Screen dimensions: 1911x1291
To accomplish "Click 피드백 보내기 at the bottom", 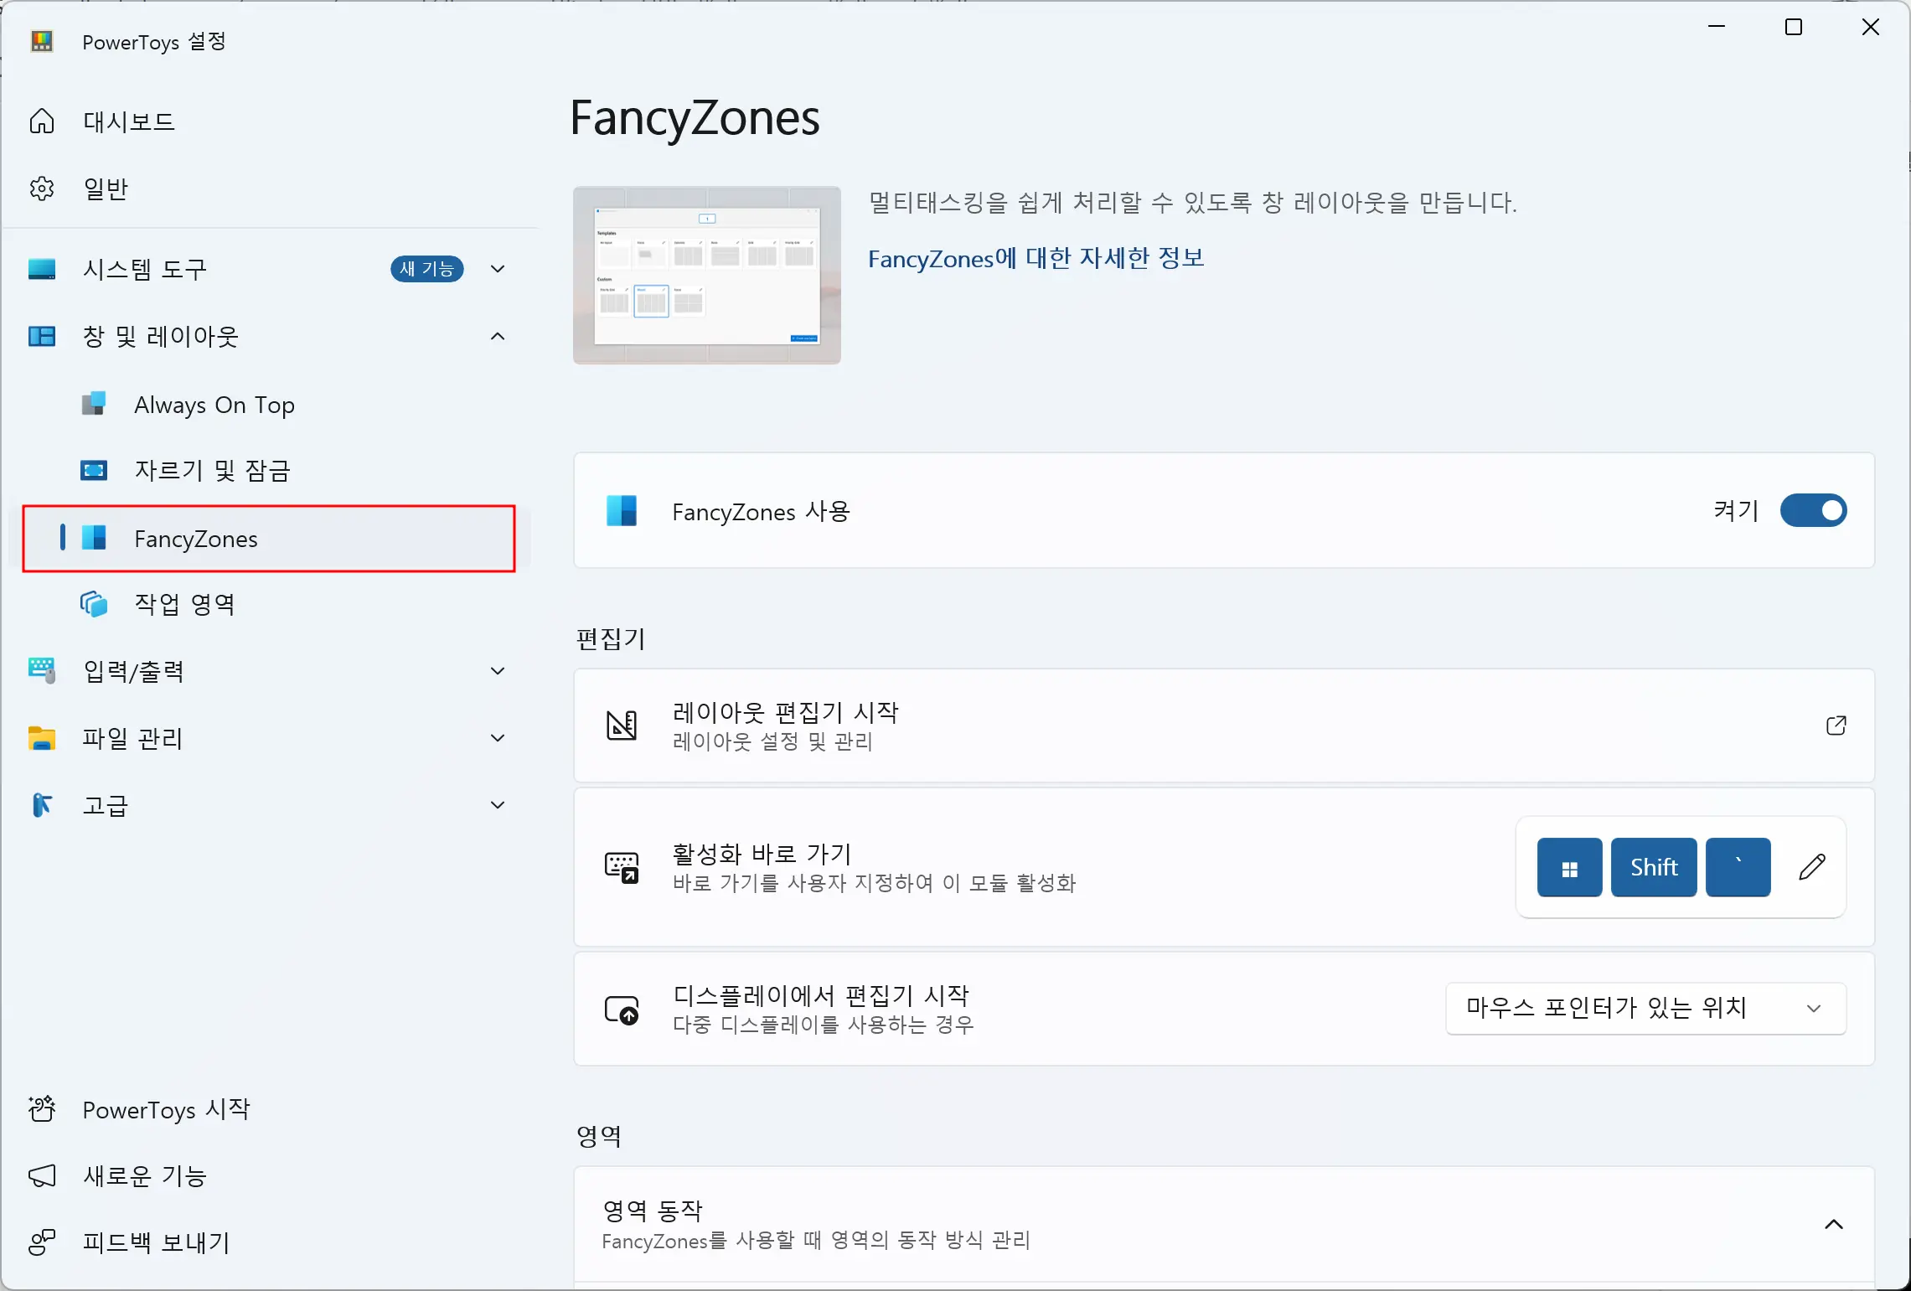I will tap(156, 1243).
